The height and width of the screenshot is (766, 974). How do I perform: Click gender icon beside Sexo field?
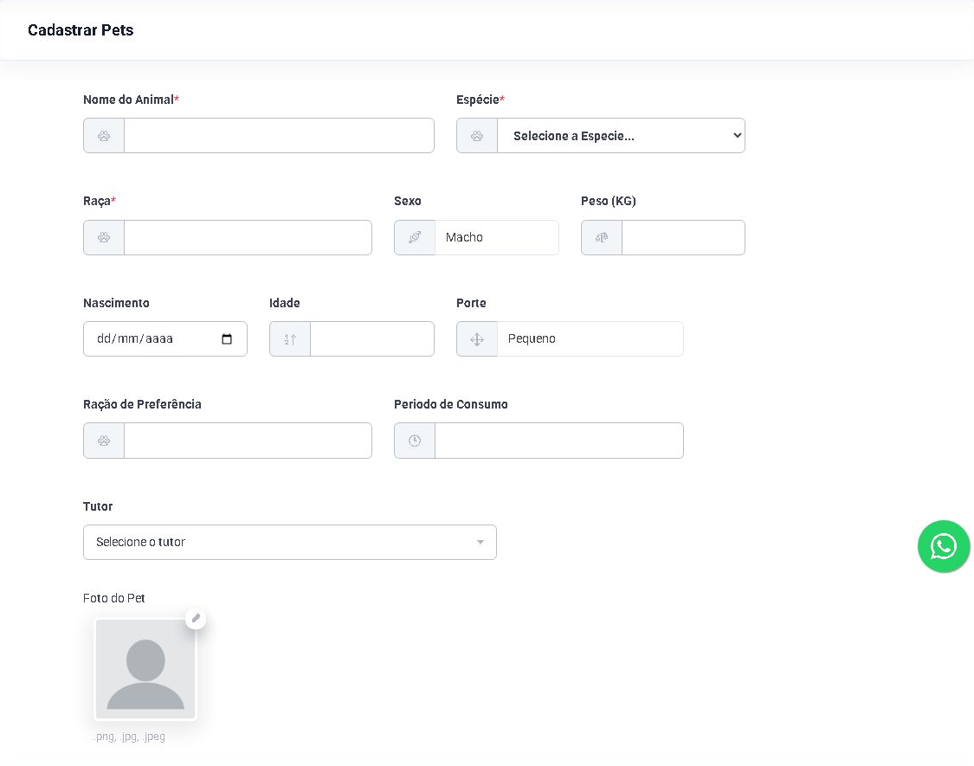tap(415, 237)
